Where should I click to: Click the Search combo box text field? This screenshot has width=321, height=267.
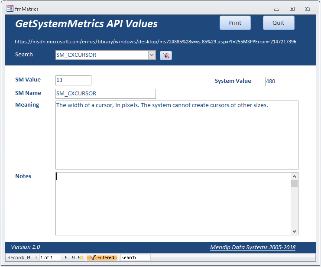coord(102,55)
